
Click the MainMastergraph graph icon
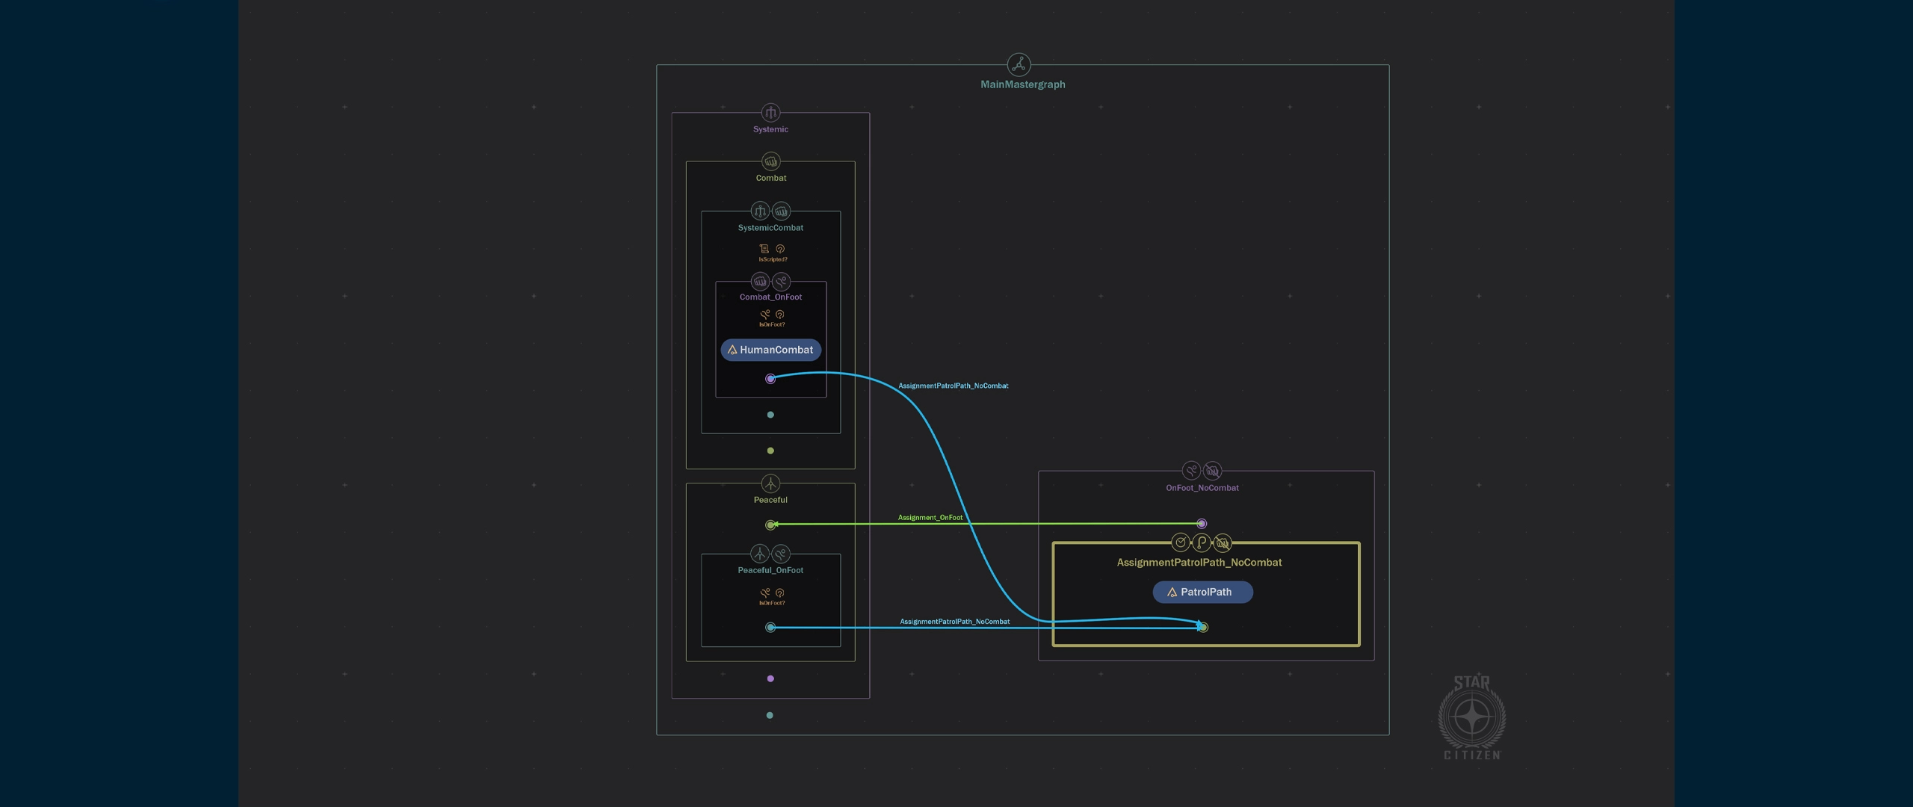1019,64
